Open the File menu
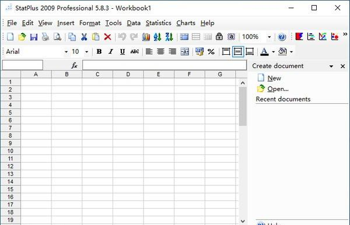Viewport: 350px width, 225px height. [12, 23]
